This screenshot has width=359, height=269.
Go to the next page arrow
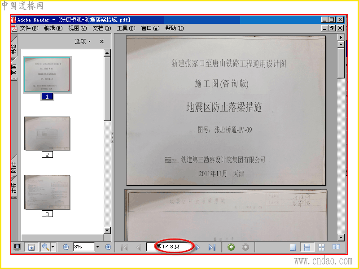197,247
